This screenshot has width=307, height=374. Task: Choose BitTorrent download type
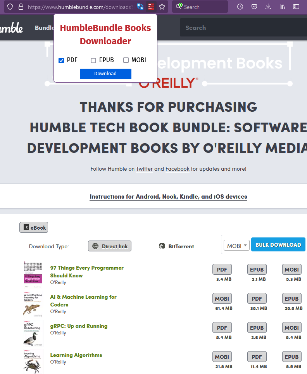click(176, 246)
